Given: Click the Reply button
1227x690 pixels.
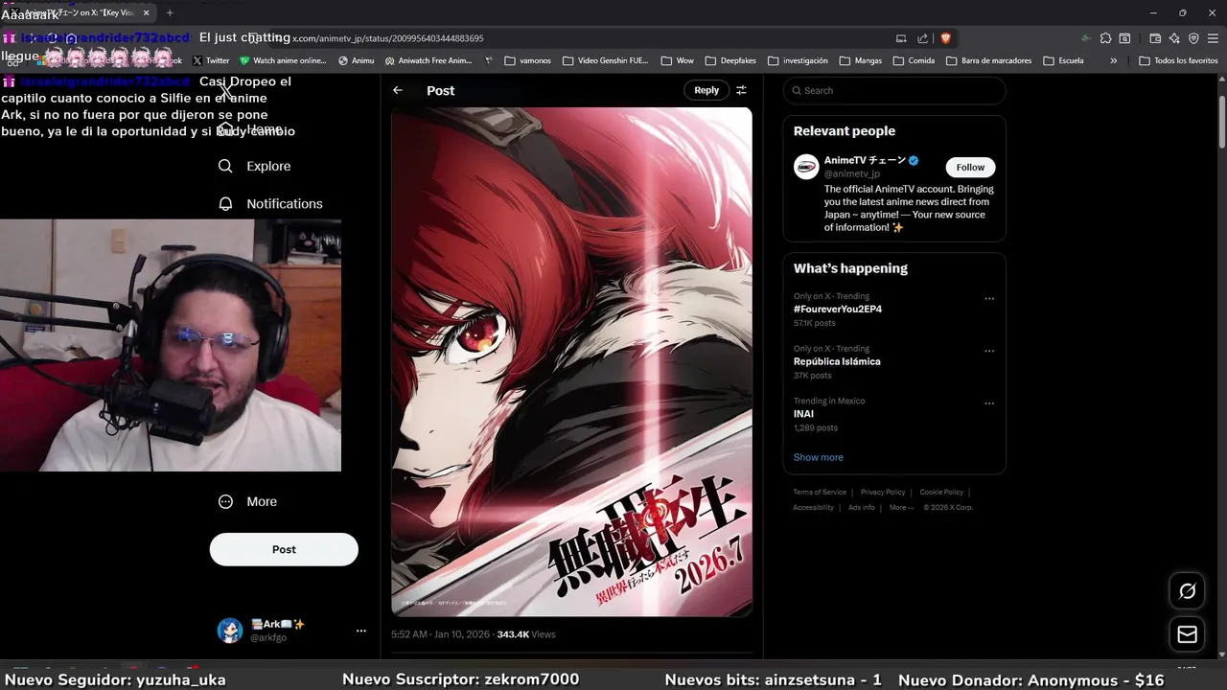Looking at the screenshot, I should click(706, 90).
